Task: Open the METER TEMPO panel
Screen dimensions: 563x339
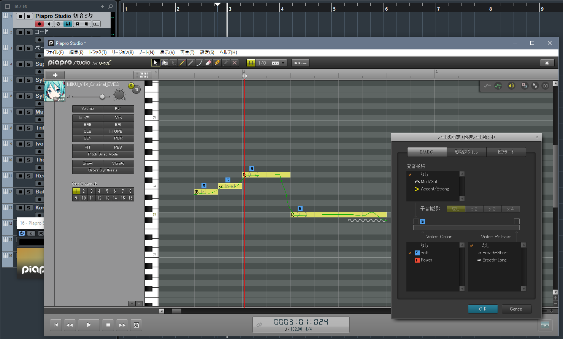Action: (x=143, y=75)
